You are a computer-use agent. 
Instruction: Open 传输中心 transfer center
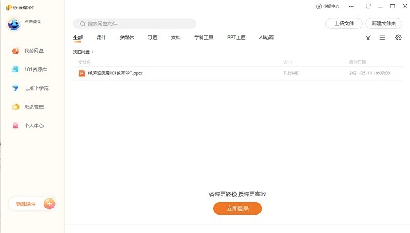(327, 6)
